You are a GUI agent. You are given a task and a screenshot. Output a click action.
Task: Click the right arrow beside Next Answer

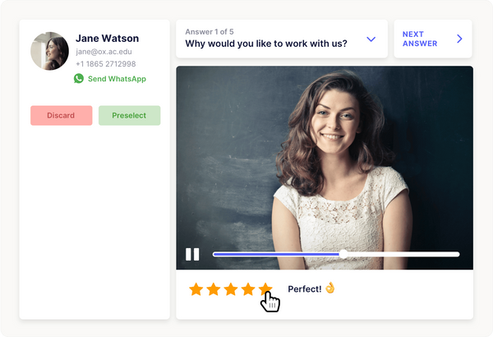[459, 39]
